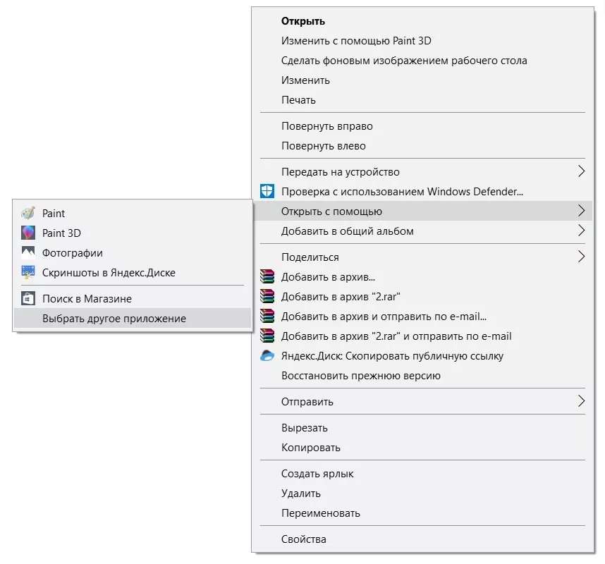This screenshot has width=605, height=564.
Task: Expand the Передать на устройство submenu arrow
Action: tap(581, 171)
